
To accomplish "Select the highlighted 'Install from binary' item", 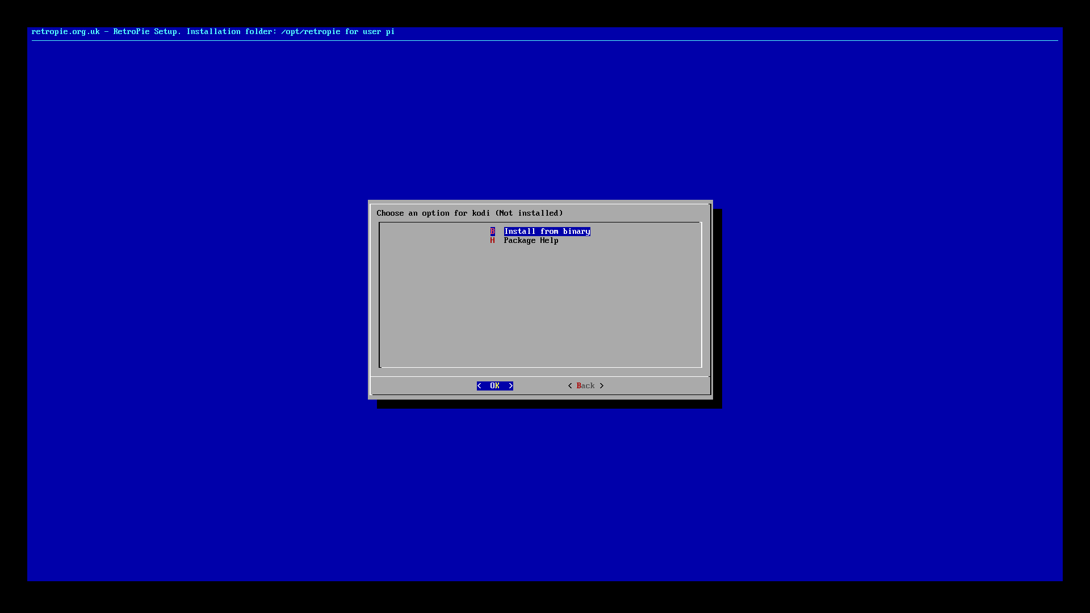I will pos(547,230).
